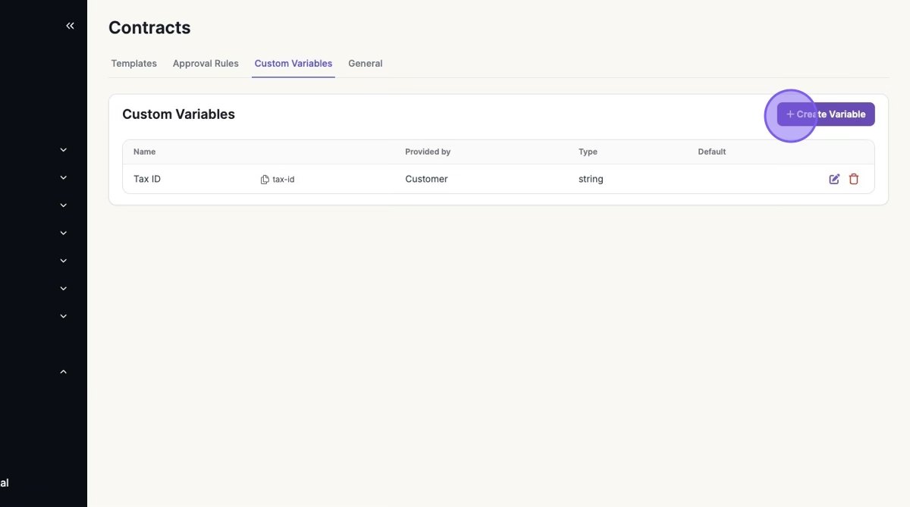Go to the General tab

click(x=366, y=64)
